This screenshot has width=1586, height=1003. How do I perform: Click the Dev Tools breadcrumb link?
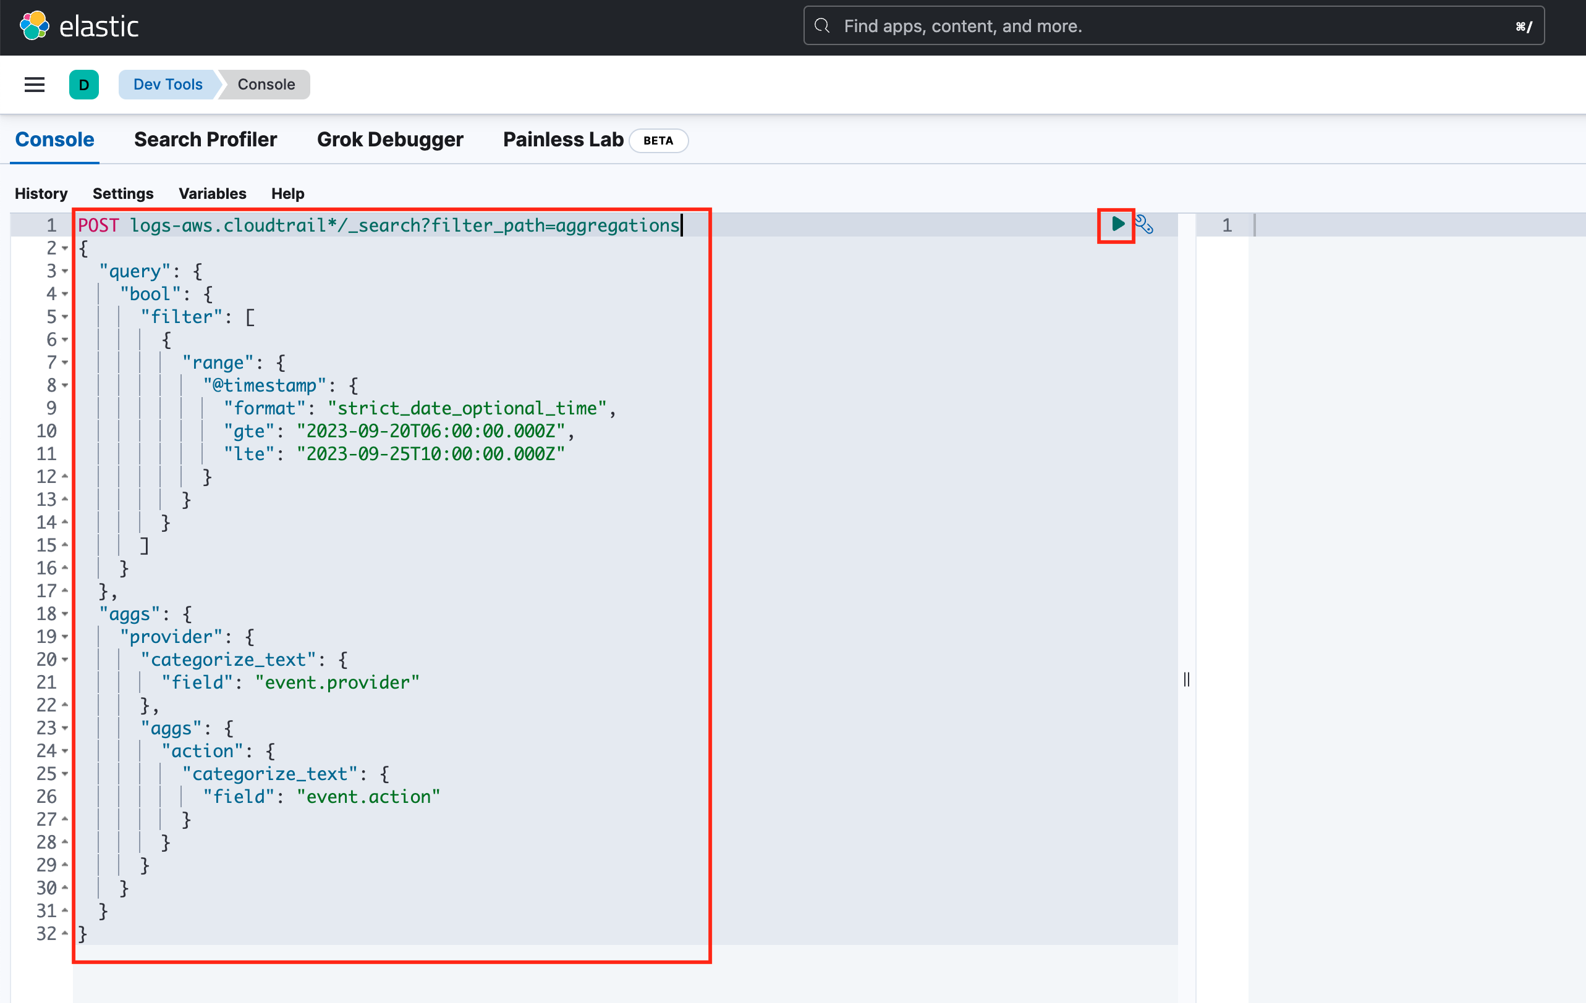(x=168, y=84)
